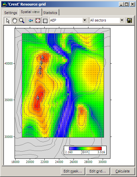Viewport: 137px width, 177px height.
Task: Click the turbine symbol near 35000
Action: (x=38, y=98)
